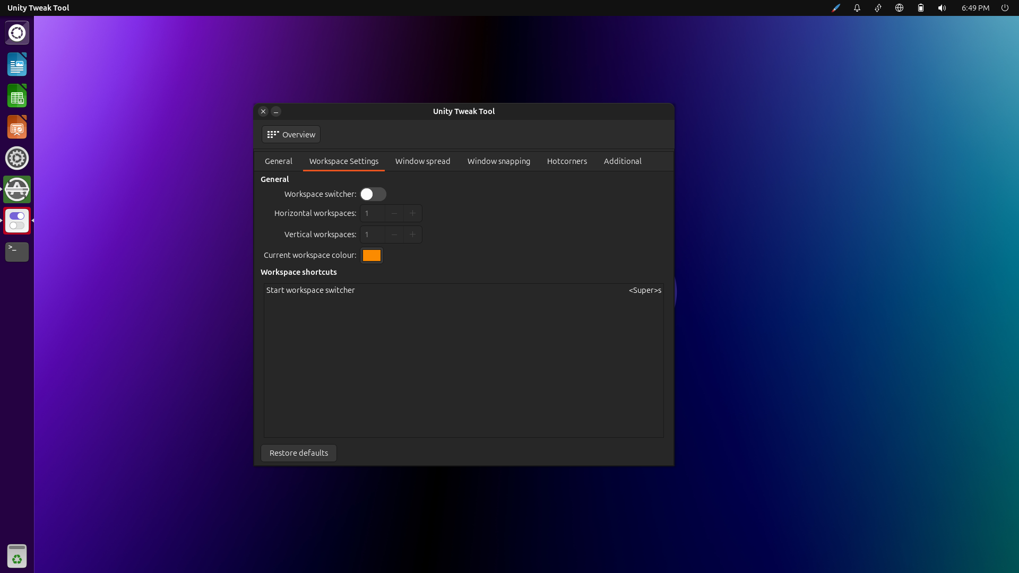Go back to Overview
Viewport: 1019px width, 573px height.
(x=291, y=134)
